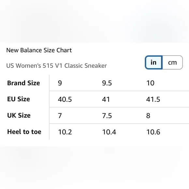Click the EU Size 40.5 value
189x189 pixels.
(65, 99)
